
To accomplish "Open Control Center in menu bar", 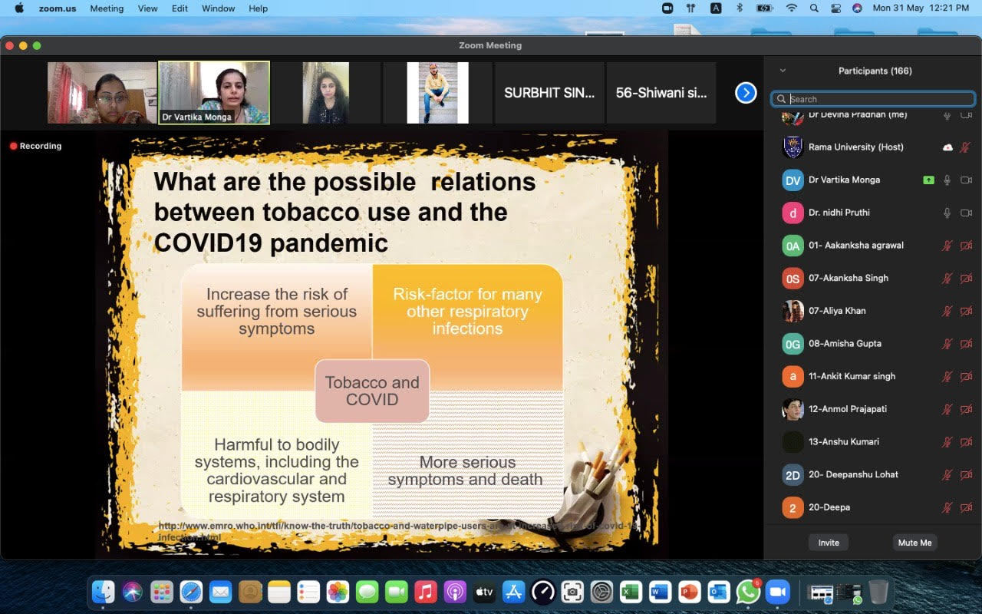I will (835, 8).
